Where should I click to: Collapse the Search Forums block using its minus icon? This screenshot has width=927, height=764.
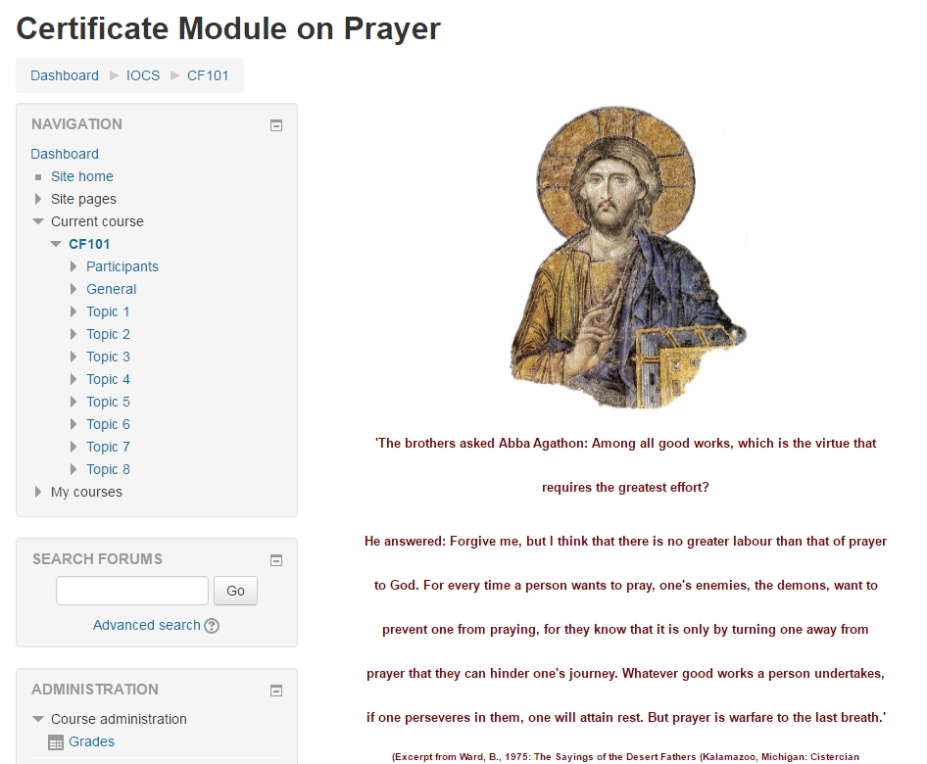tap(276, 560)
